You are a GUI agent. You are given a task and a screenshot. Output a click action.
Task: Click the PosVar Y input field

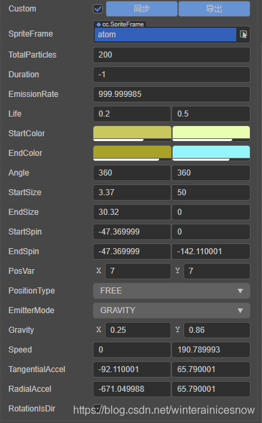click(x=217, y=271)
